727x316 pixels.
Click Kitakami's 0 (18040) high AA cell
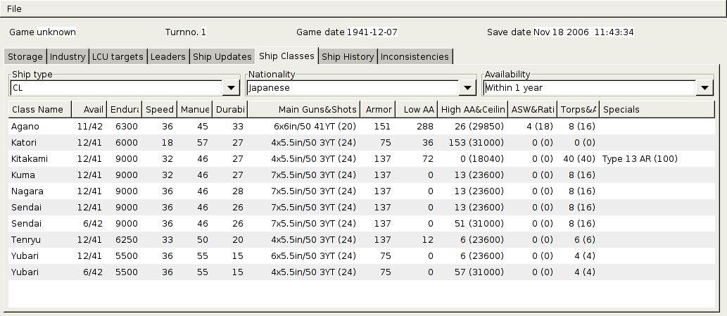[x=472, y=159]
